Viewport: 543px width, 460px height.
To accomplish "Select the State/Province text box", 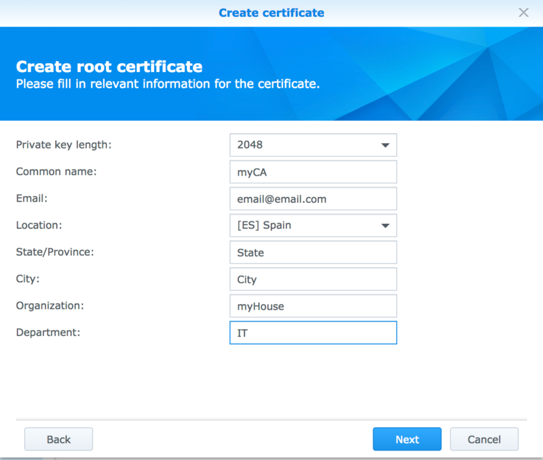I will click(313, 252).
